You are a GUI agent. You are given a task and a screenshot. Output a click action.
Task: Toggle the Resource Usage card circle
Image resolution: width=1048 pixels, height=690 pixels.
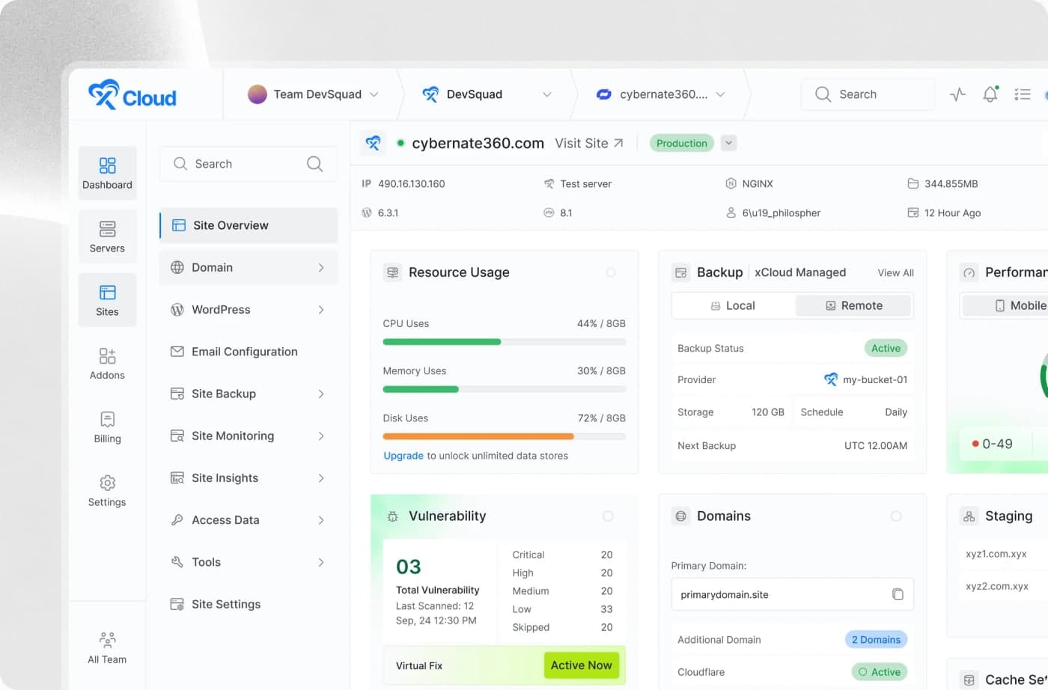[611, 272]
